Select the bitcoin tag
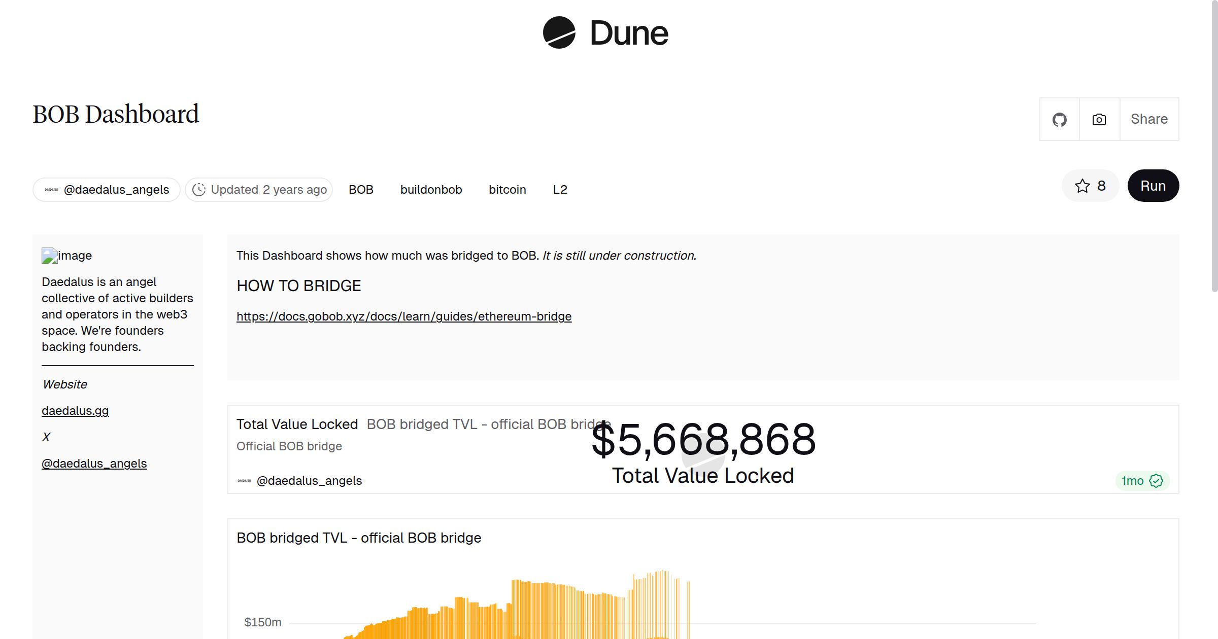Screen dimensions: 1218x639 (x=507, y=190)
